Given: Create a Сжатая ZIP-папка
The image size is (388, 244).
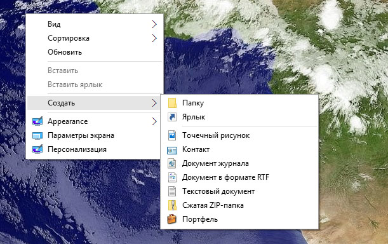Looking at the screenshot, I should tap(239, 205).
